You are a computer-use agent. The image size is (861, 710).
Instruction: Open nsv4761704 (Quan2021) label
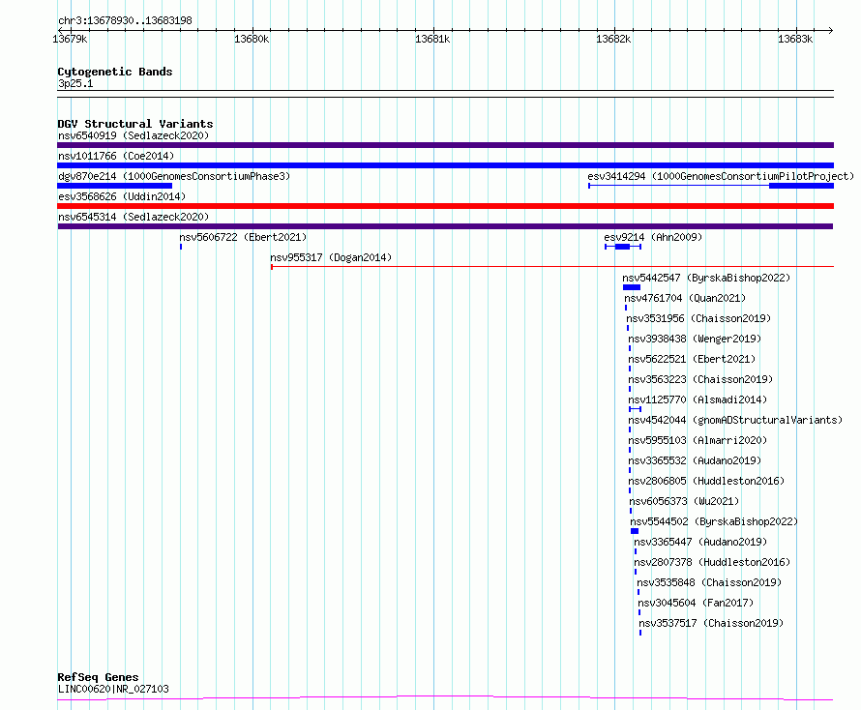click(x=685, y=298)
